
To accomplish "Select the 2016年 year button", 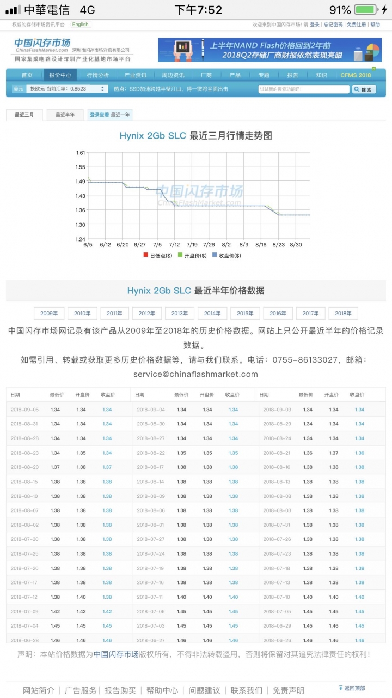I will [x=278, y=313].
